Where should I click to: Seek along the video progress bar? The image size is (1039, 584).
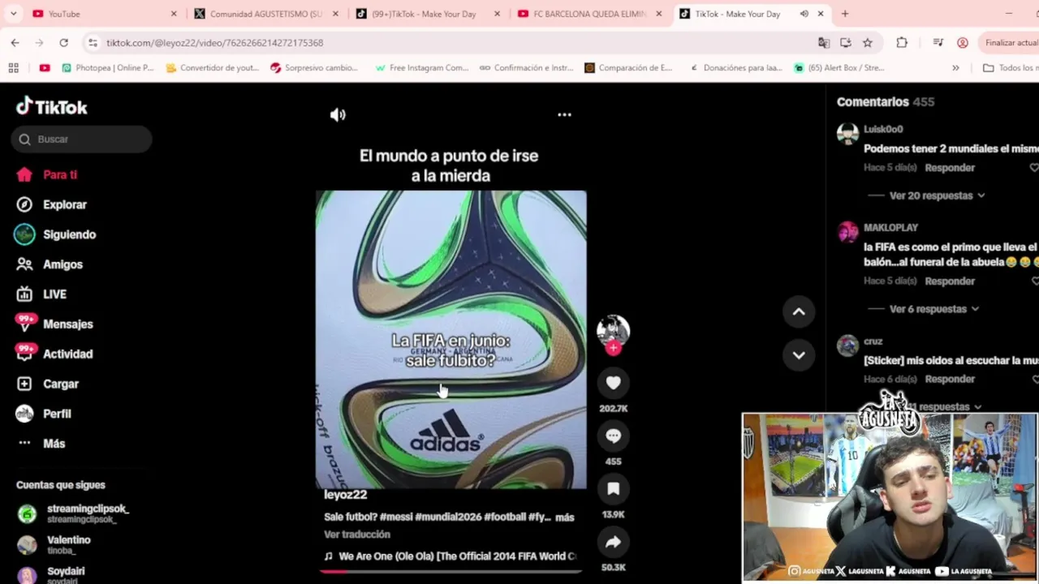[451, 571]
